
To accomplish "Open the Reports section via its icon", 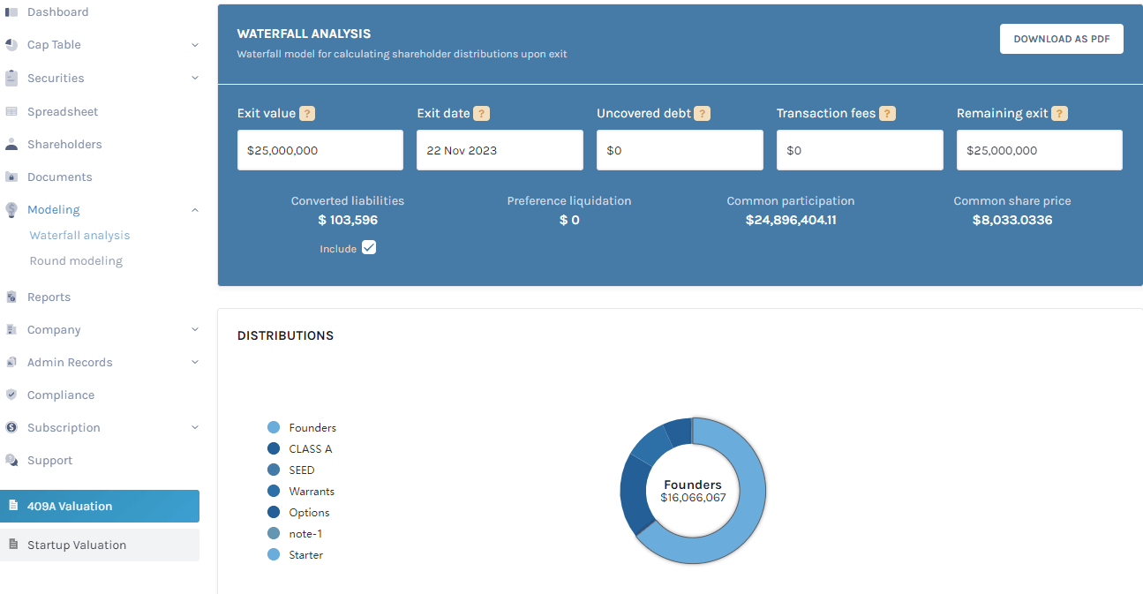I will click(x=12, y=297).
